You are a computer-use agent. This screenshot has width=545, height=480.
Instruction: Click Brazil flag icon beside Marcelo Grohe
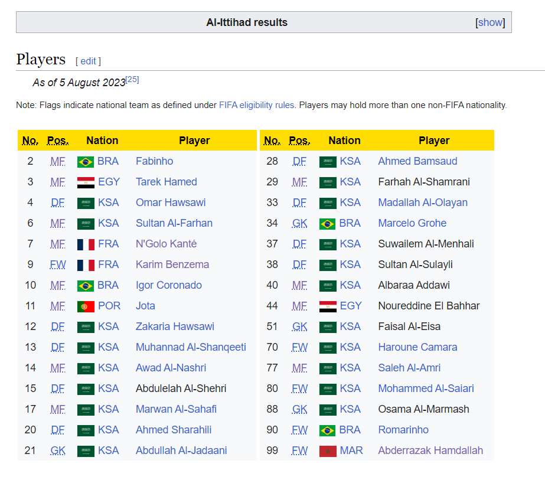coord(328,224)
